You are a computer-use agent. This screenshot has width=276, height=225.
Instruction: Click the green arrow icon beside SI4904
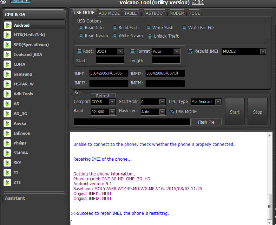8,153
